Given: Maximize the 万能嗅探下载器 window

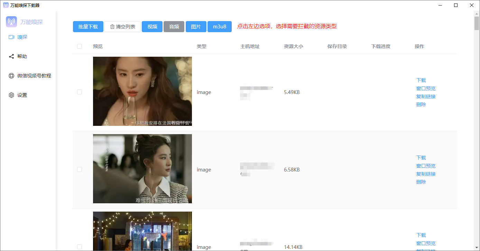Looking at the screenshot, I should pyautogui.click(x=456, y=5).
